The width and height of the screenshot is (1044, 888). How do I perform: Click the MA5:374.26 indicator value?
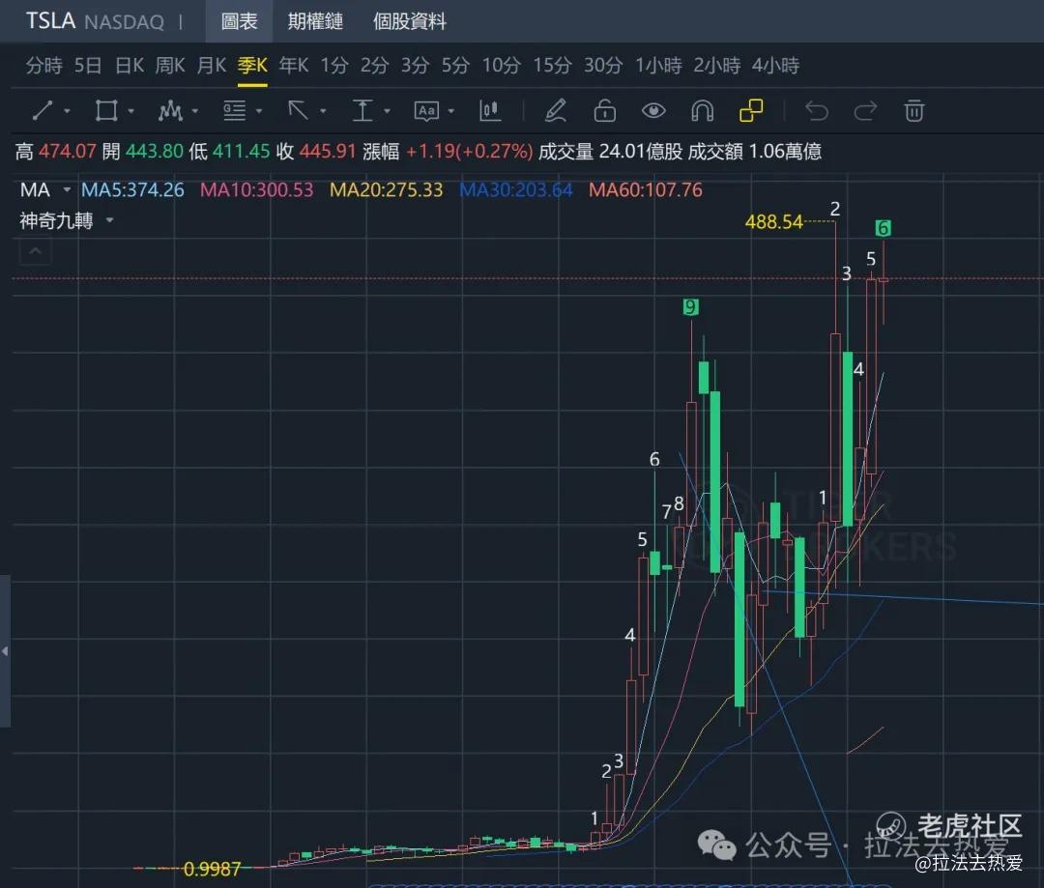pos(132,189)
